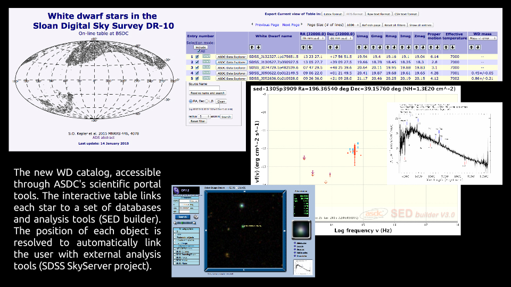Sort Zmag column ascending

[416, 47]
